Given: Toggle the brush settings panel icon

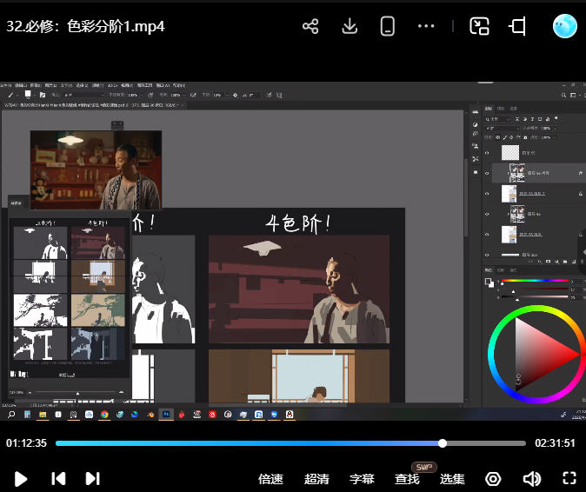Looking at the screenshot, I should pyautogui.click(x=43, y=95).
